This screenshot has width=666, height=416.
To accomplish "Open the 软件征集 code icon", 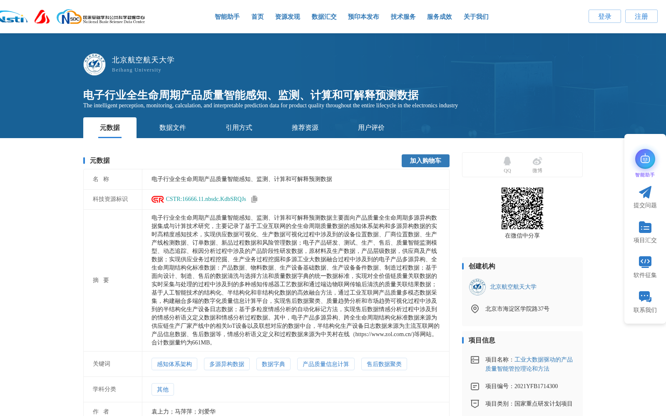I will 645,262.
